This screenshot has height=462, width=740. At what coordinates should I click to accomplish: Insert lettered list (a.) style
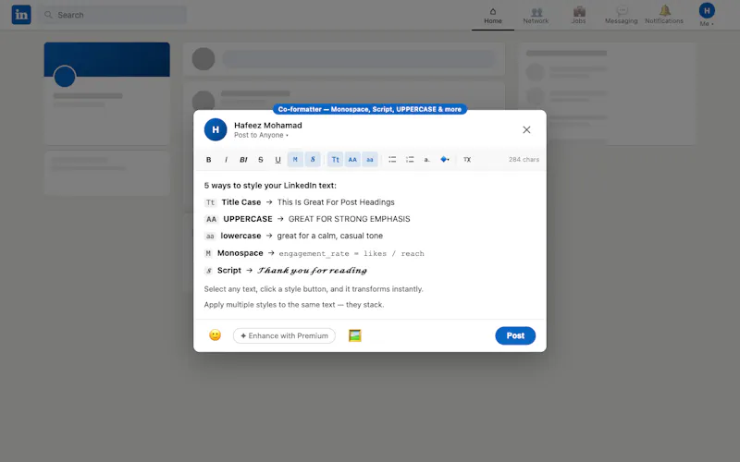click(426, 160)
